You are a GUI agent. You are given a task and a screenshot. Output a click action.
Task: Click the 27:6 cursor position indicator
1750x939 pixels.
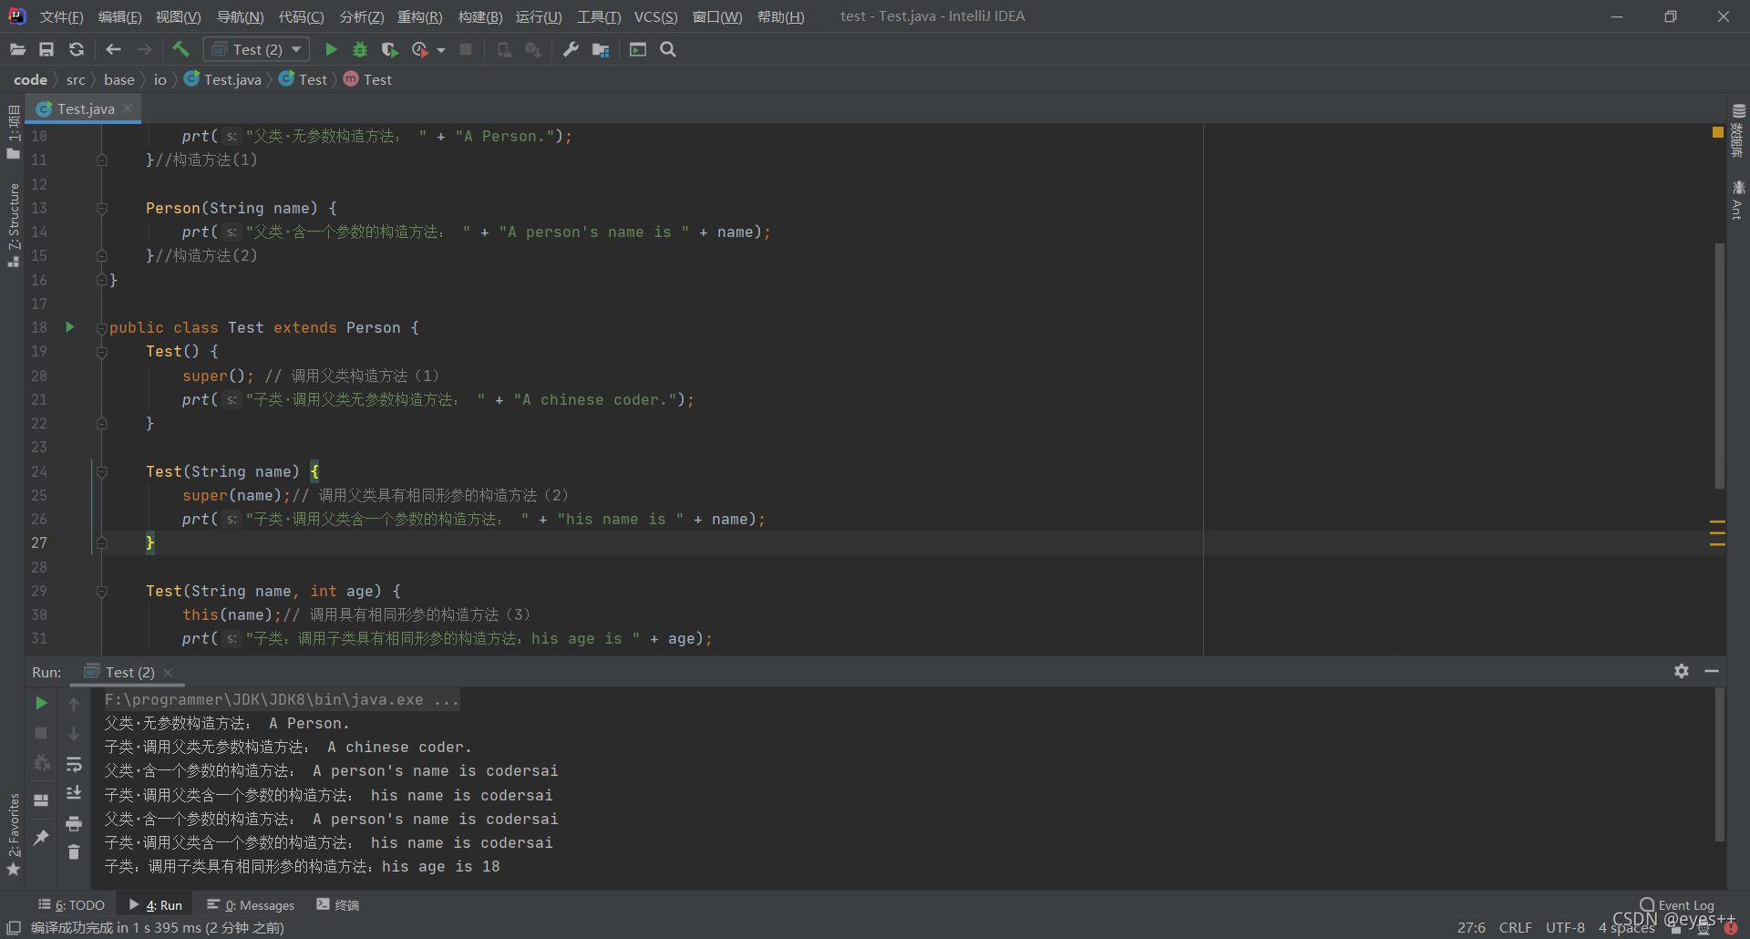[1471, 927]
